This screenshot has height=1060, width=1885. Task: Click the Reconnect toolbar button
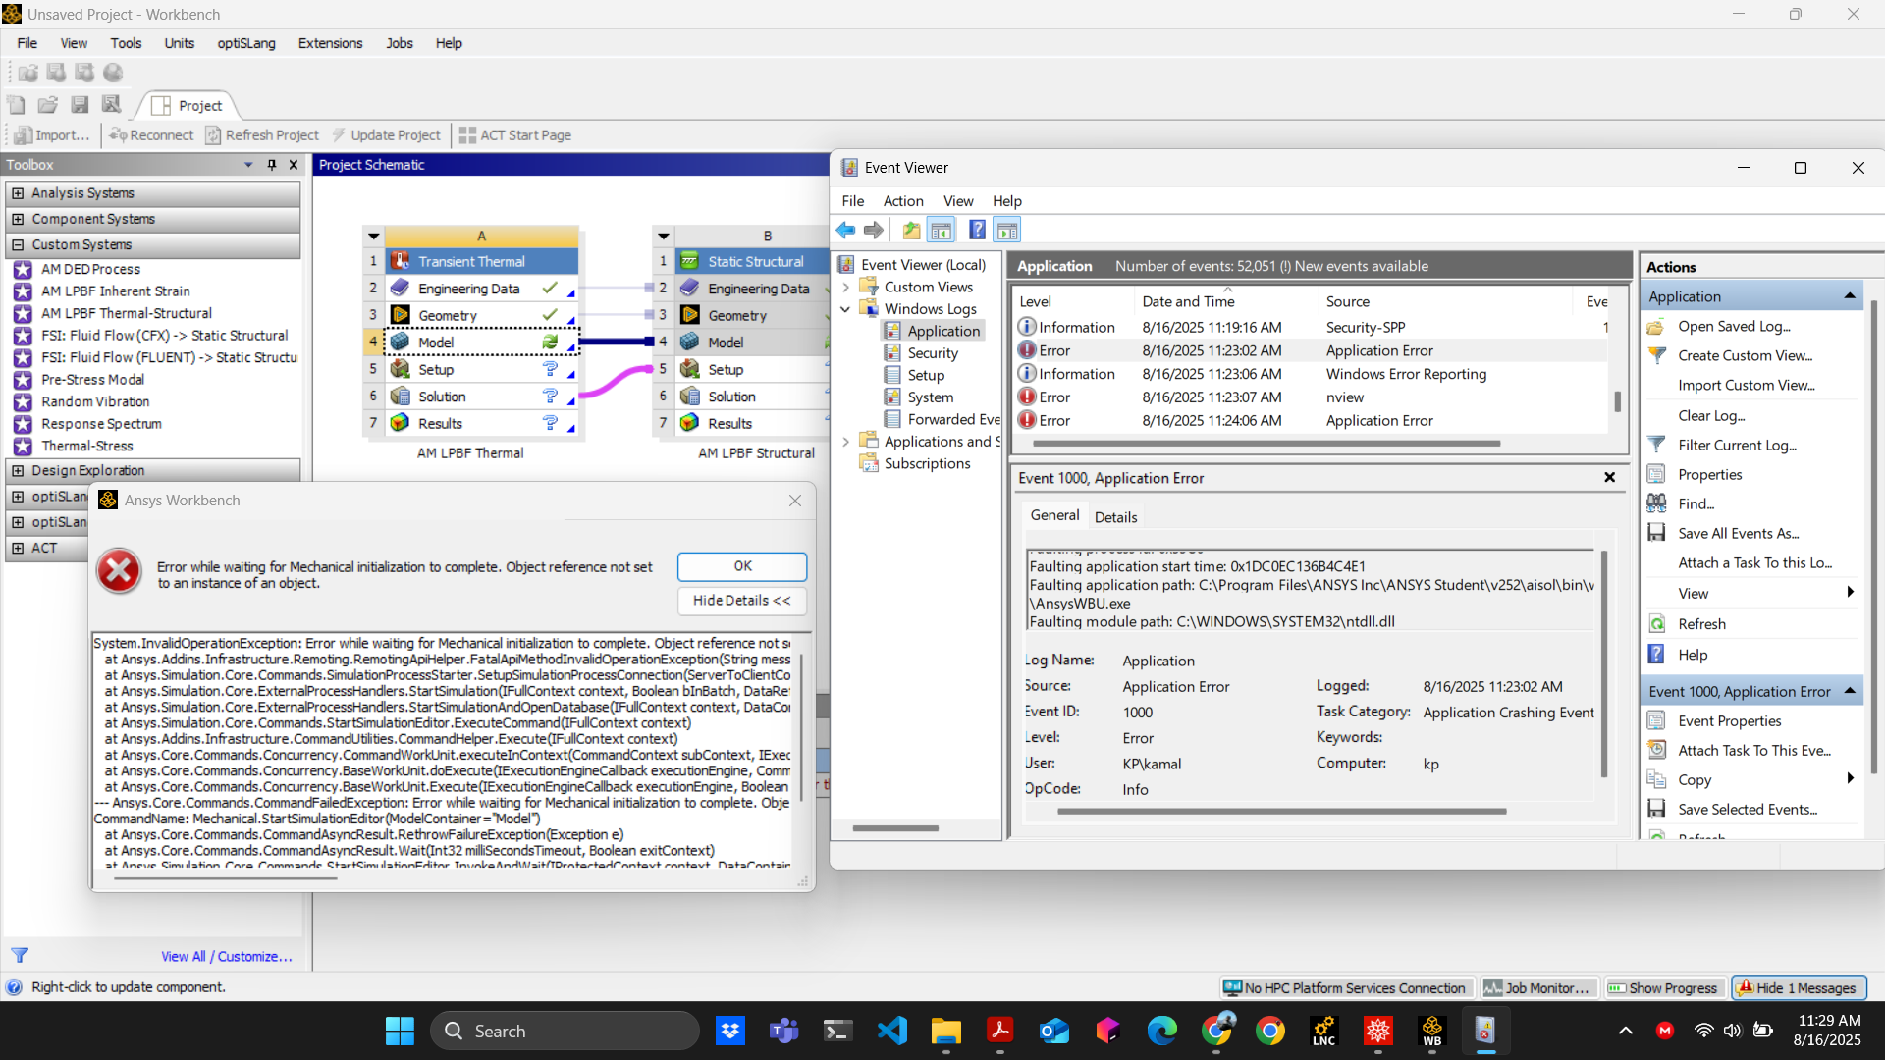coord(151,135)
